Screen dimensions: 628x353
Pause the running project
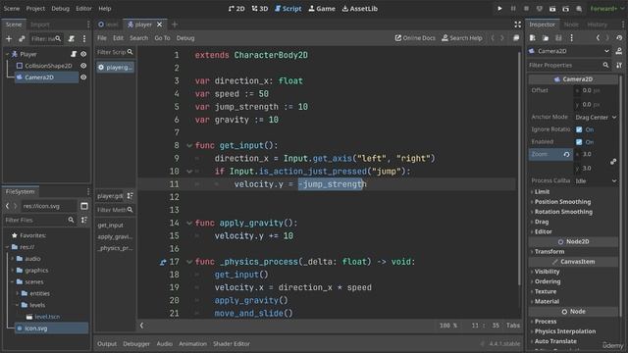[x=513, y=9]
